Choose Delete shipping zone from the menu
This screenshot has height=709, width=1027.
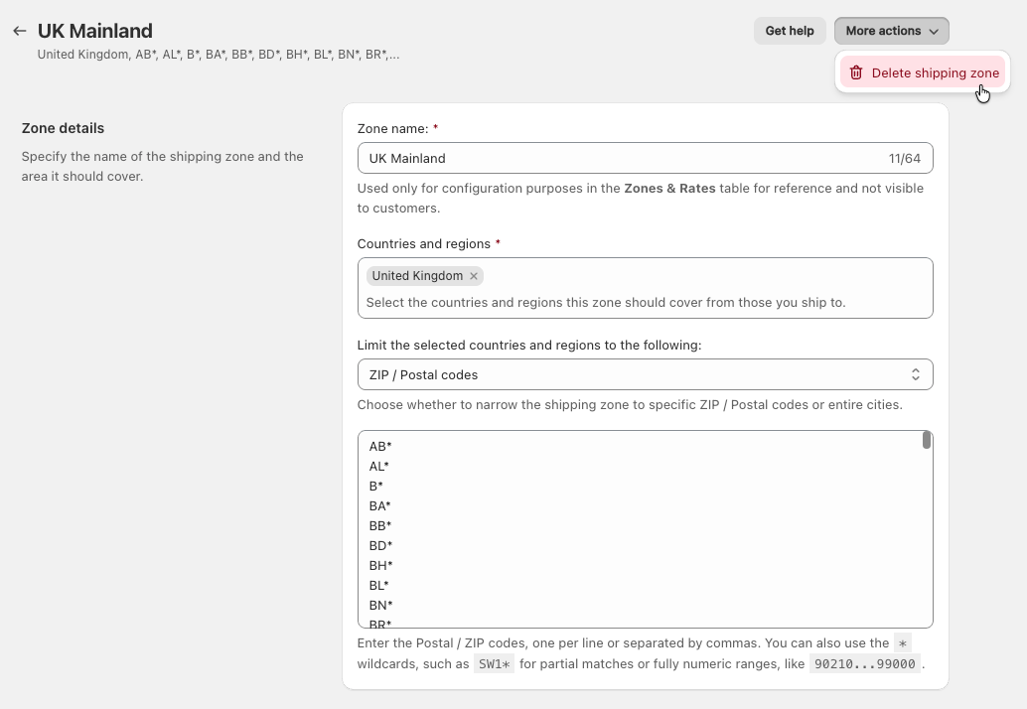935,72
